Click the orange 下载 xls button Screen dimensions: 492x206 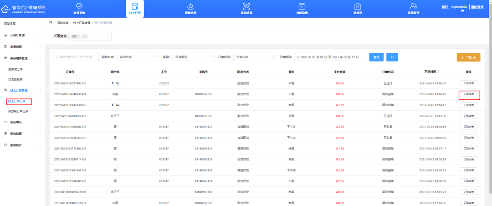pos(468,57)
